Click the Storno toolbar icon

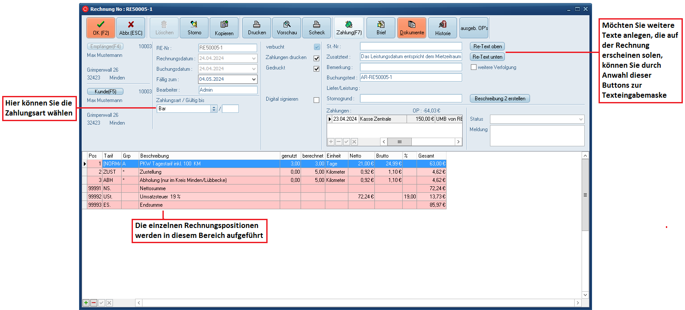194,28
